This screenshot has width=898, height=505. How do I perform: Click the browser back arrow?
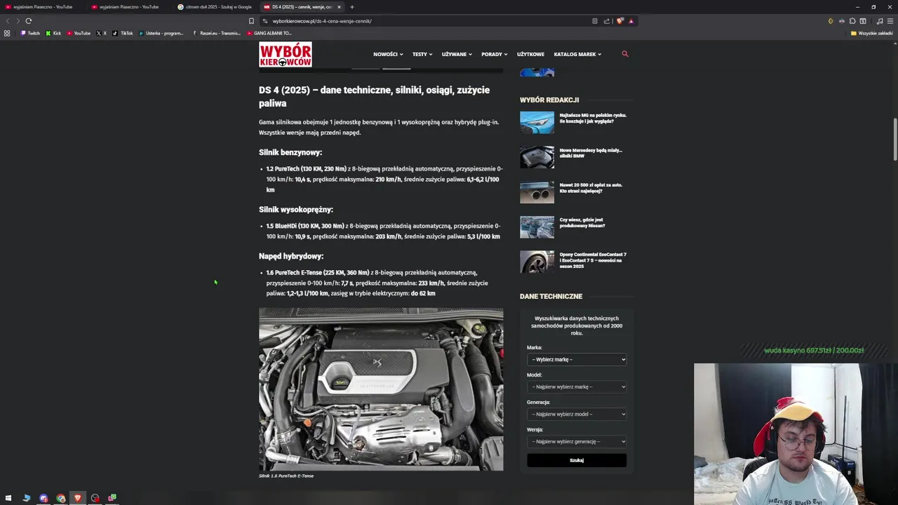(8, 21)
